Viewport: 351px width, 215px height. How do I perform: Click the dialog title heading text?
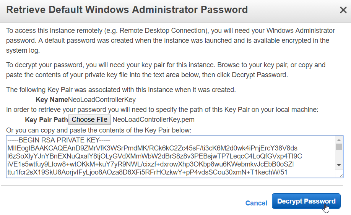coord(127,10)
